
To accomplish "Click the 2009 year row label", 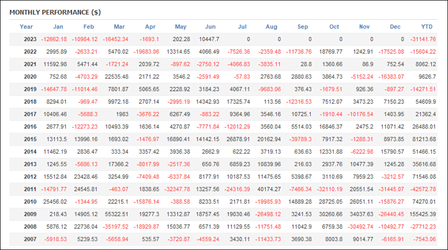I will [x=30, y=214].
